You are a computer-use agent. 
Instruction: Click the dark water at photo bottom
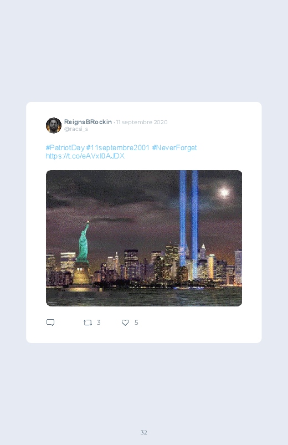(144, 297)
